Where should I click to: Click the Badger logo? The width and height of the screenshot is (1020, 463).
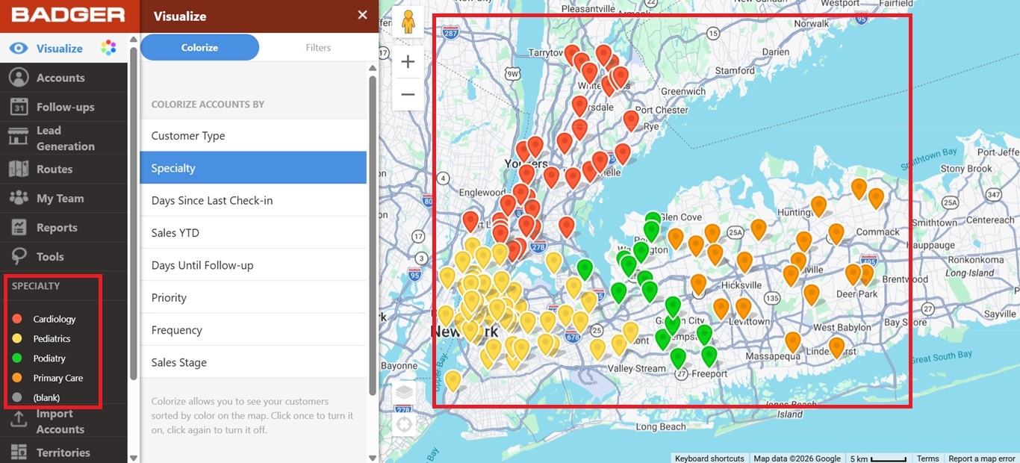[x=68, y=15]
